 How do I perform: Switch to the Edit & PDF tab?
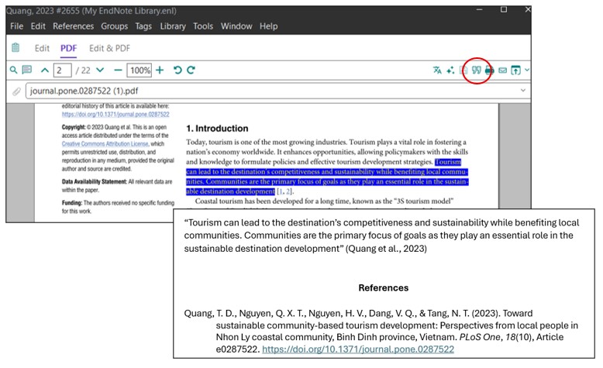pos(109,49)
